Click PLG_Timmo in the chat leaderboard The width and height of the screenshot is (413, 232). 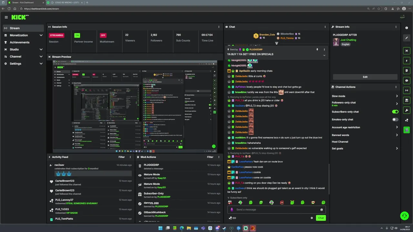point(287,38)
